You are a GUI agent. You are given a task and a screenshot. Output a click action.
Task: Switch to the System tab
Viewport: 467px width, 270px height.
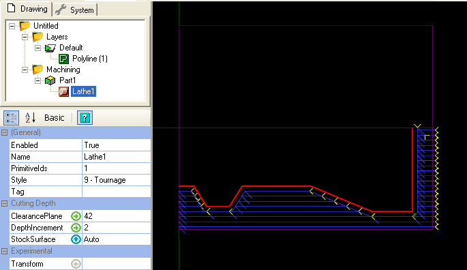(x=75, y=10)
